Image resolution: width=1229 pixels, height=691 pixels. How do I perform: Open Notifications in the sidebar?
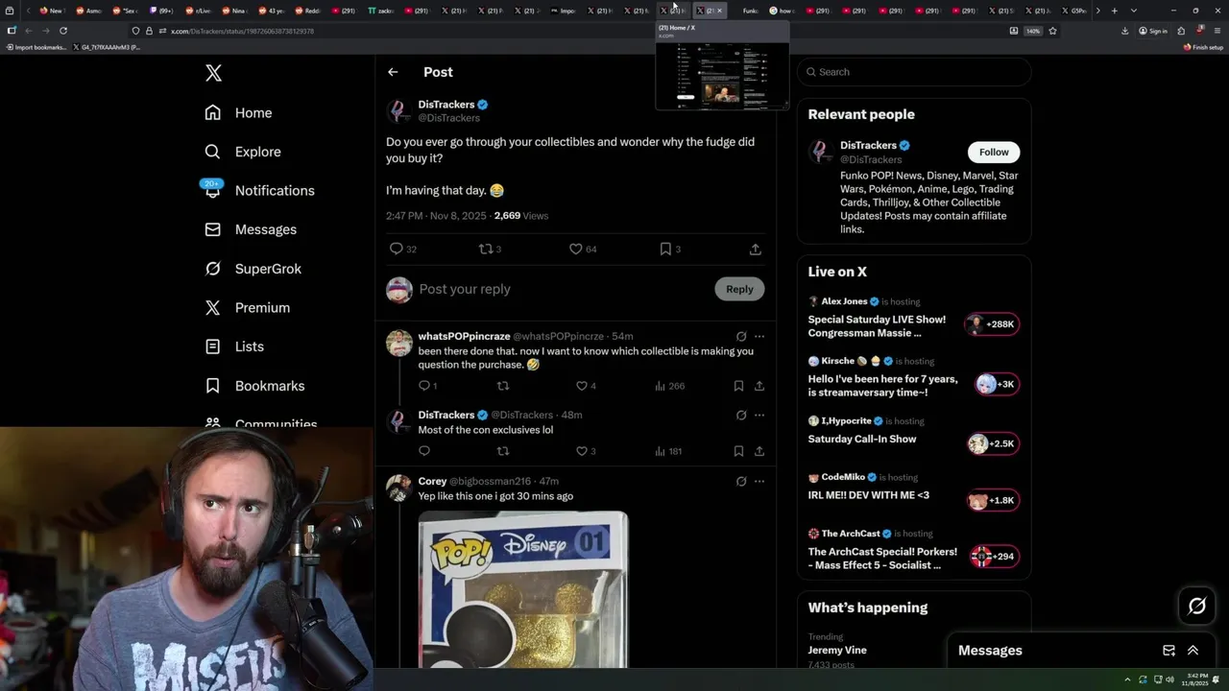pos(258,190)
